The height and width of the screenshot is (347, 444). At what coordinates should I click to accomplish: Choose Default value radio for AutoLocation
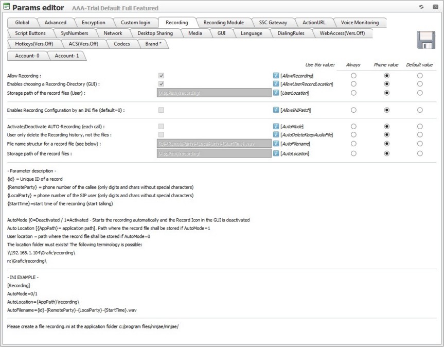tap(420, 153)
